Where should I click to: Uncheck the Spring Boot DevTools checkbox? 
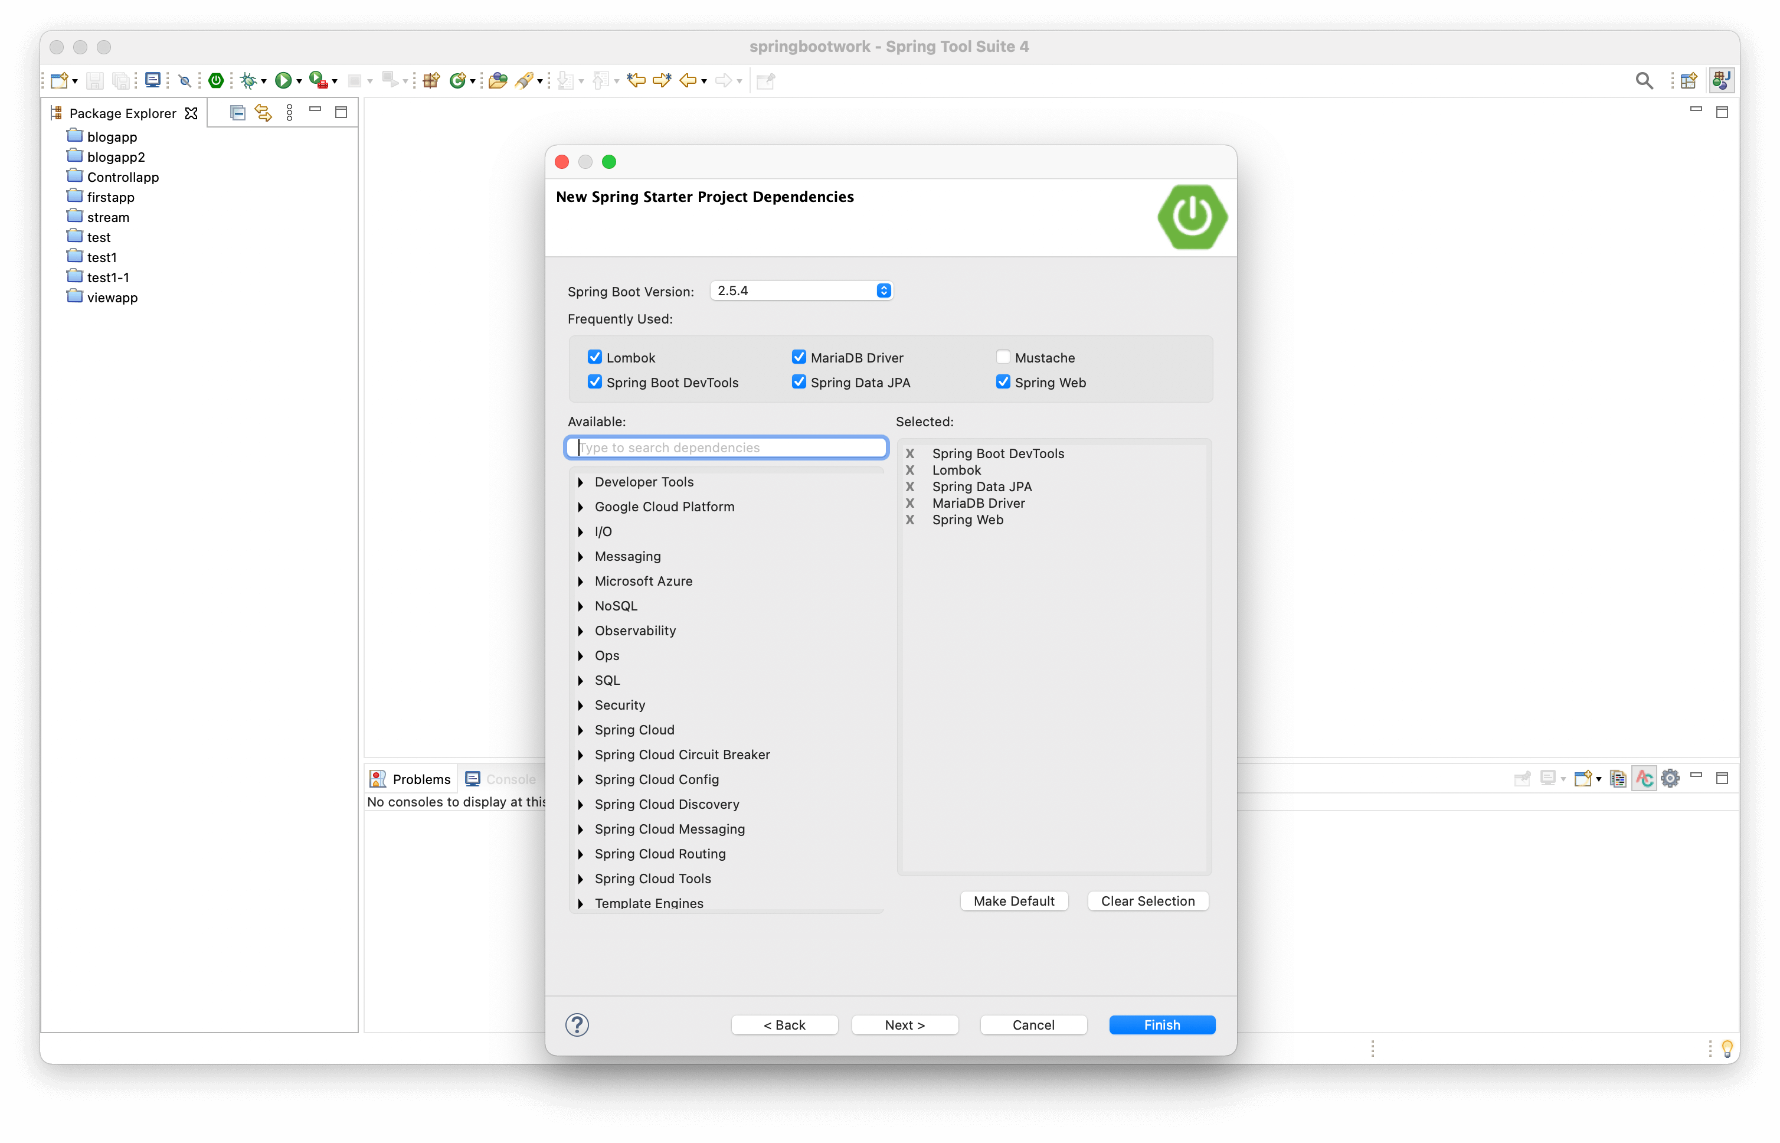pyautogui.click(x=594, y=381)
